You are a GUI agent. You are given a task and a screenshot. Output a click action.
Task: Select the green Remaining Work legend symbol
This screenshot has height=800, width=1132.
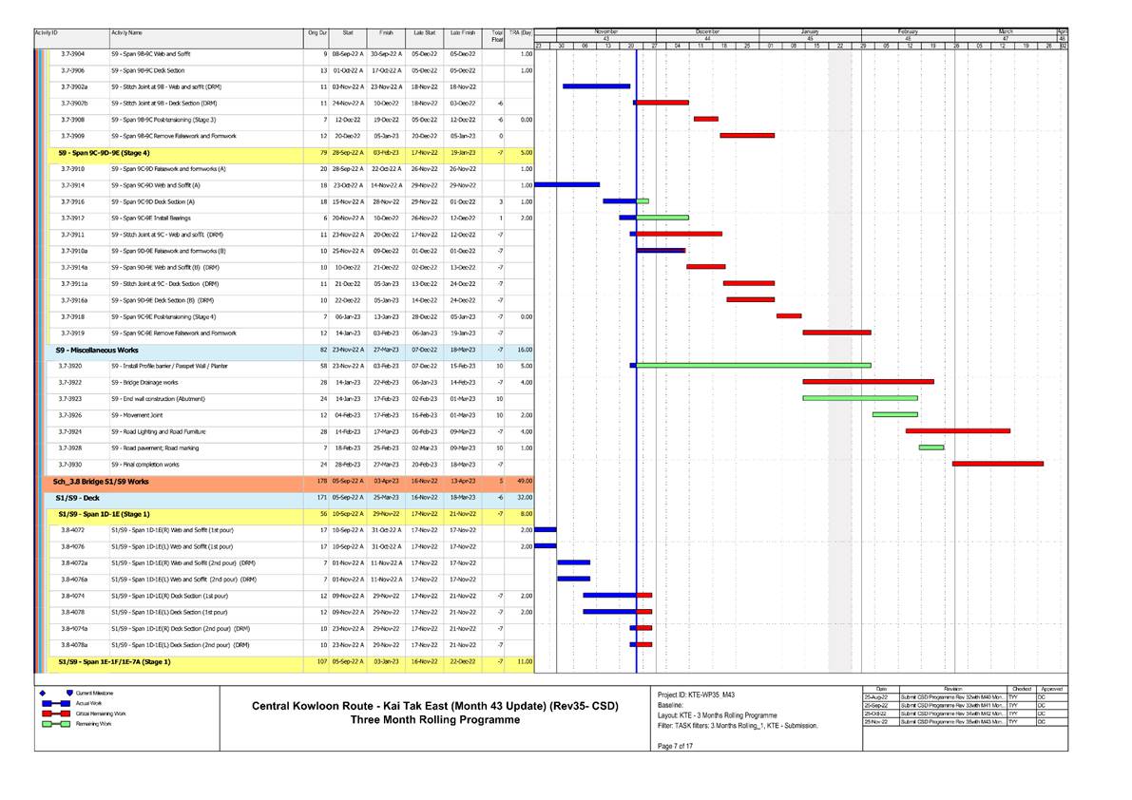[55, 724]
